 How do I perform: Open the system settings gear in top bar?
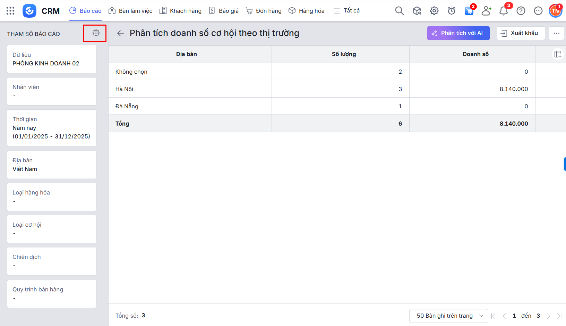[x=434, y=11]
